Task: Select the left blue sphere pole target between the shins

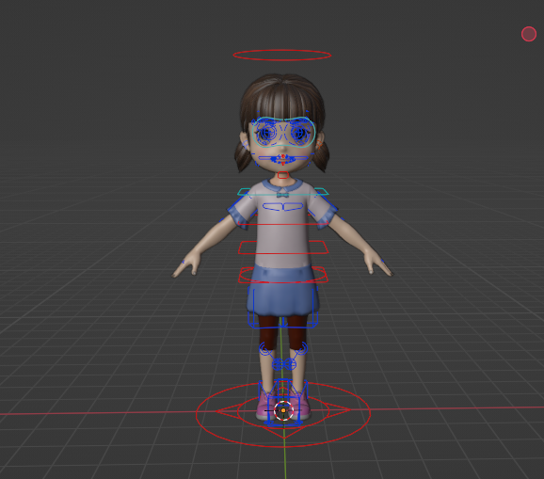Action: pos(278,364)
